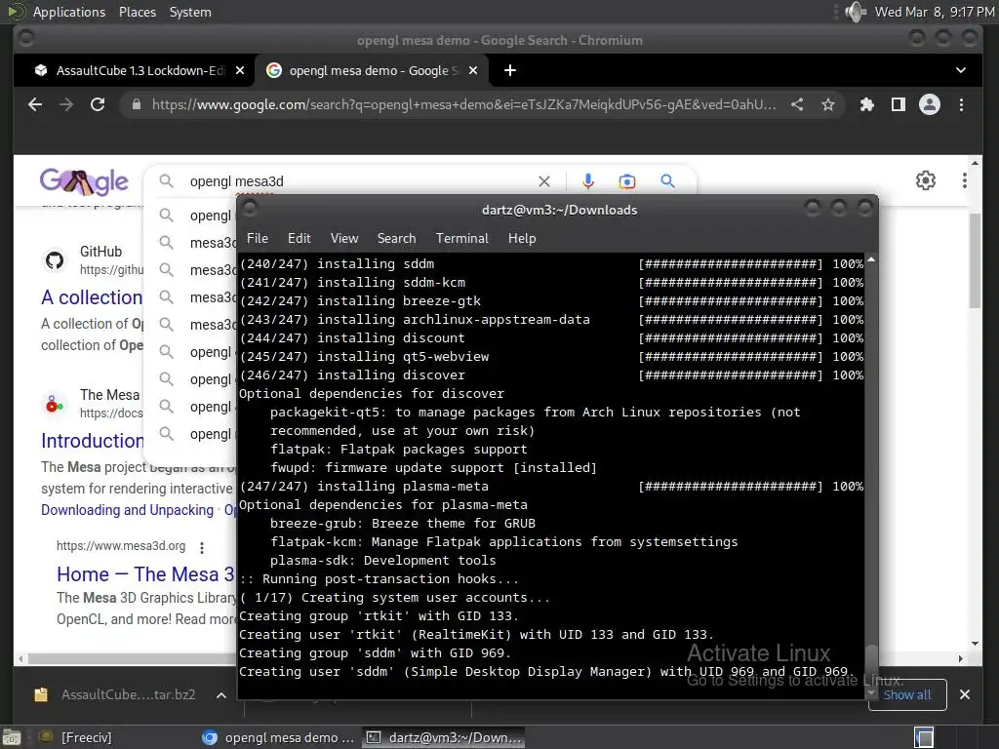The image size is (999, 749).
Task: Open terminal Search menu
Action: (x=396, y=238)
